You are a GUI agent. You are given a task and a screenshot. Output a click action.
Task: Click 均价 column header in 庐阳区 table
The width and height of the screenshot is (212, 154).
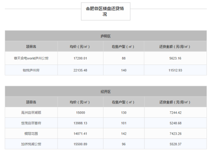click(80, 46)
